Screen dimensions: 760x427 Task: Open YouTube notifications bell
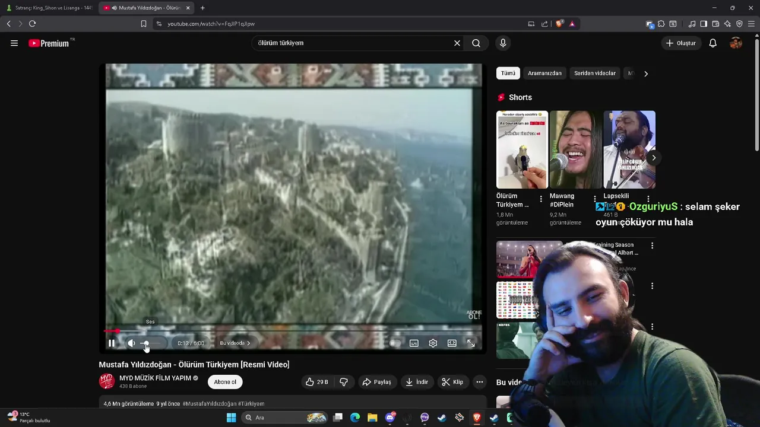coord(713,43)
